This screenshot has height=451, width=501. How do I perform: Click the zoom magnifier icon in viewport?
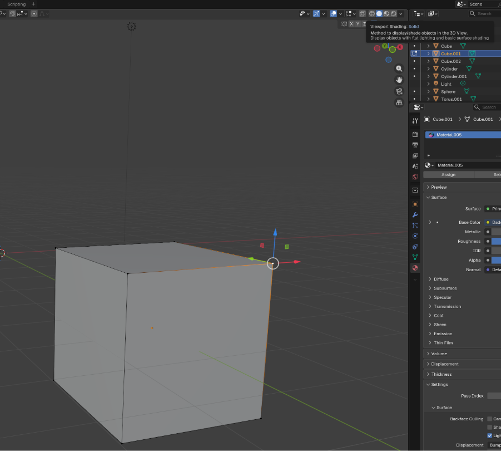pos(399,68)
